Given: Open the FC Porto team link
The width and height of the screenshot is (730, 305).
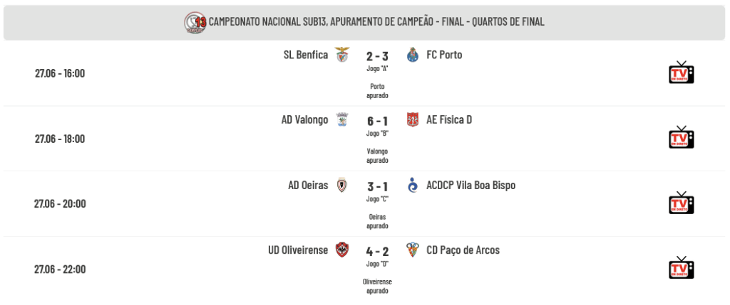Looking at the screenshot, I should (x=444, y=55).
